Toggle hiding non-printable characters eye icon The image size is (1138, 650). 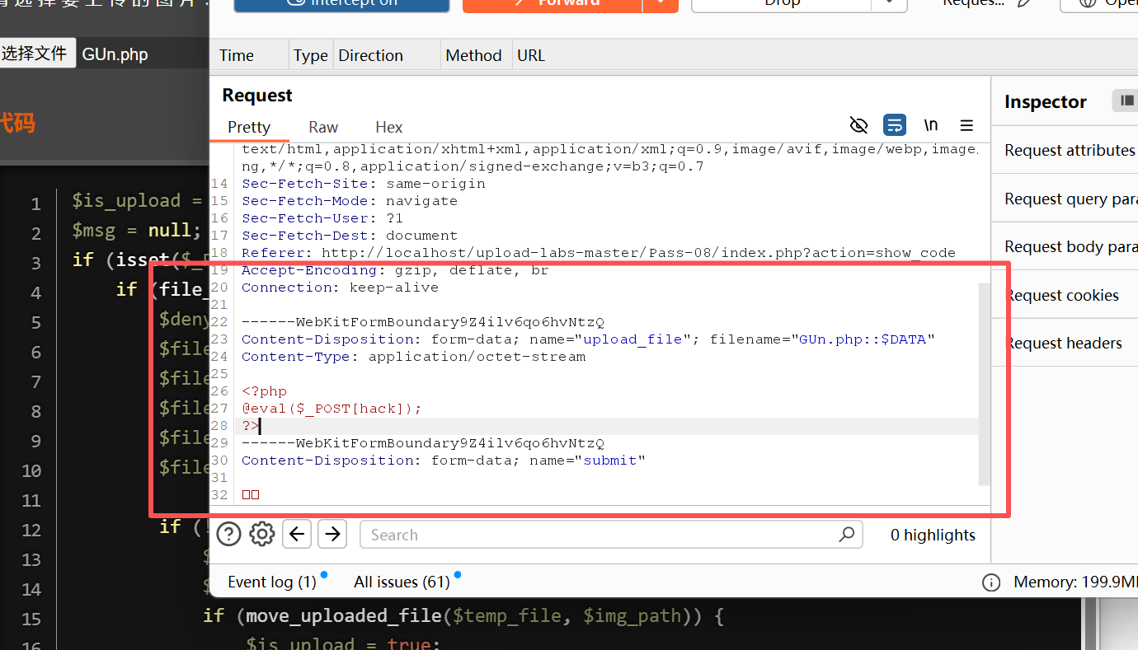click(859, 125)
